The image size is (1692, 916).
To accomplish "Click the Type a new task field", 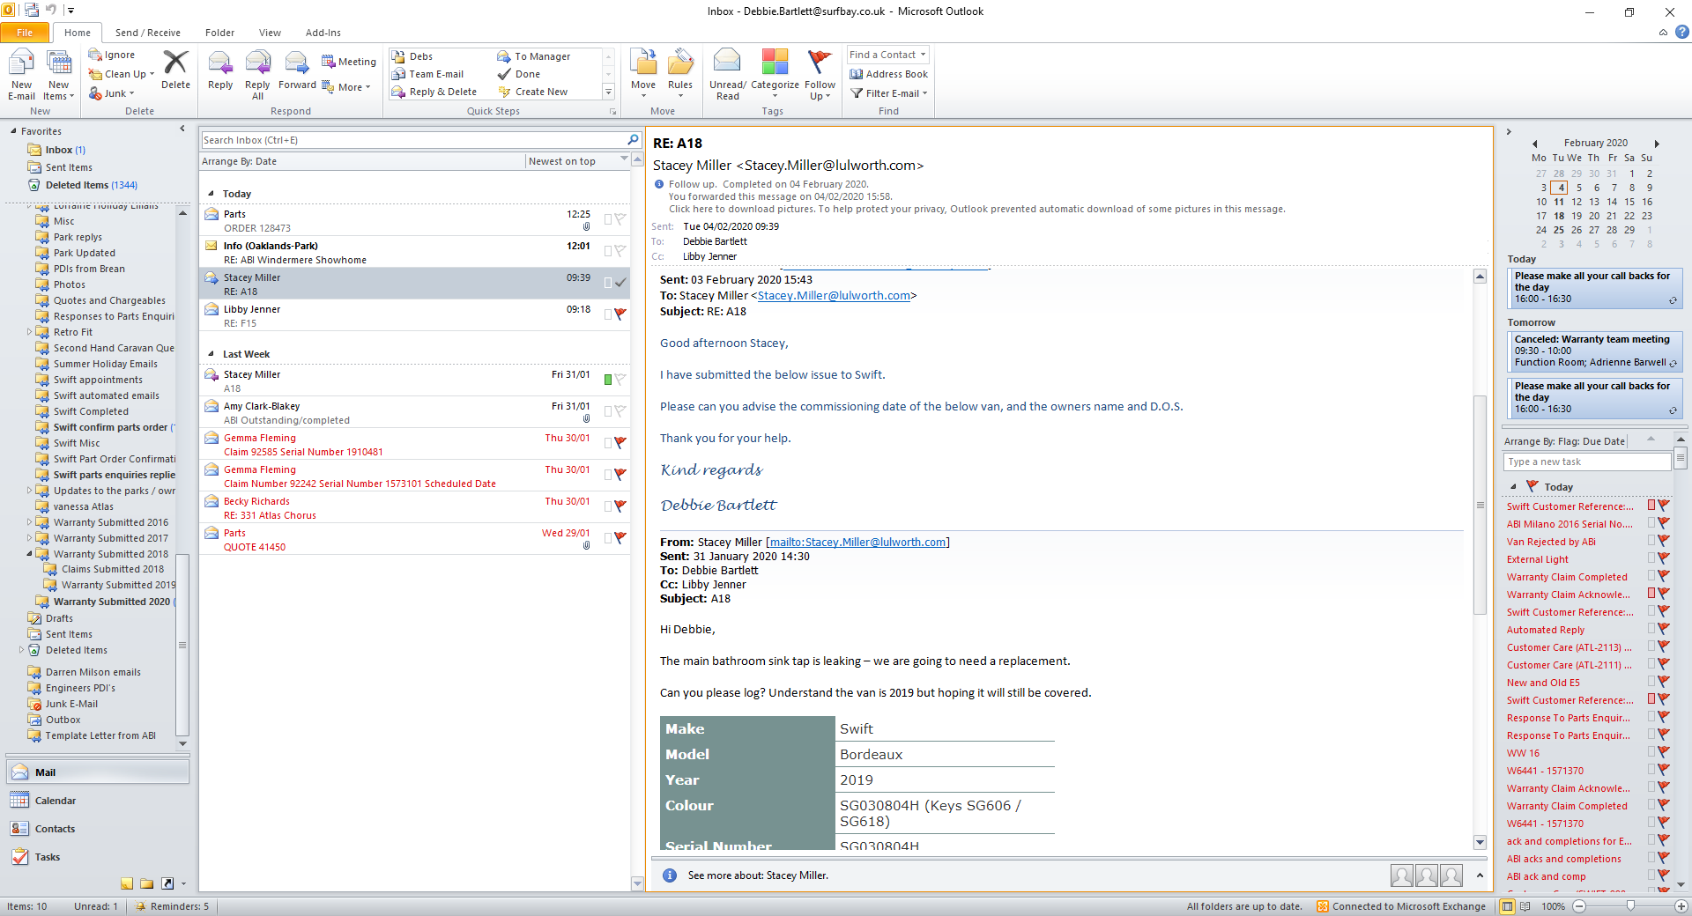I will [1587, 462].
